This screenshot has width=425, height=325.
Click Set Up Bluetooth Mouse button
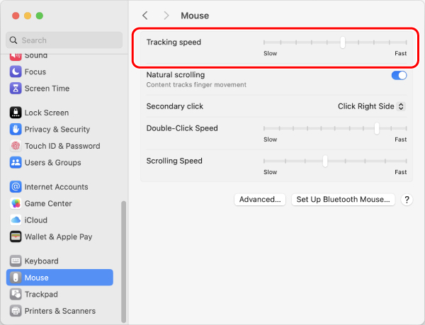click(x=343, y=200)
